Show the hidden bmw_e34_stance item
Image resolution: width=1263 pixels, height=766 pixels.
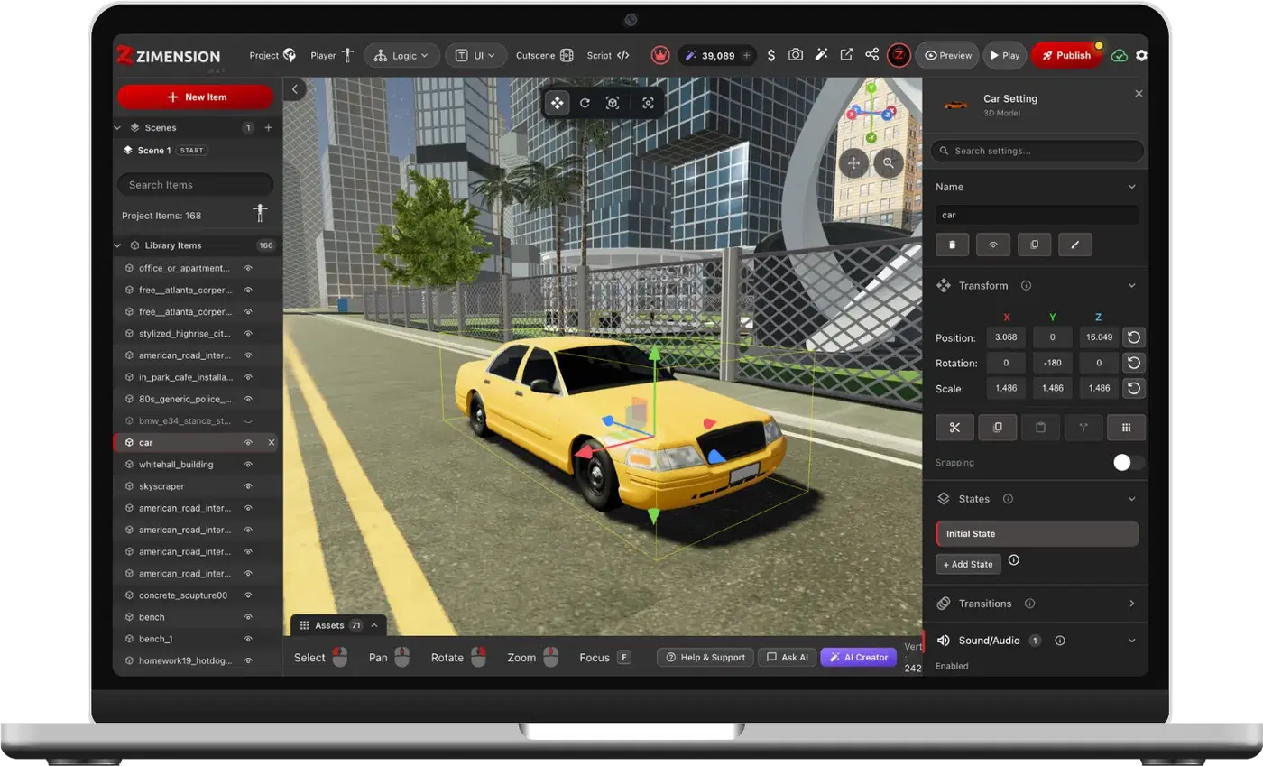(x=248, y=421)
